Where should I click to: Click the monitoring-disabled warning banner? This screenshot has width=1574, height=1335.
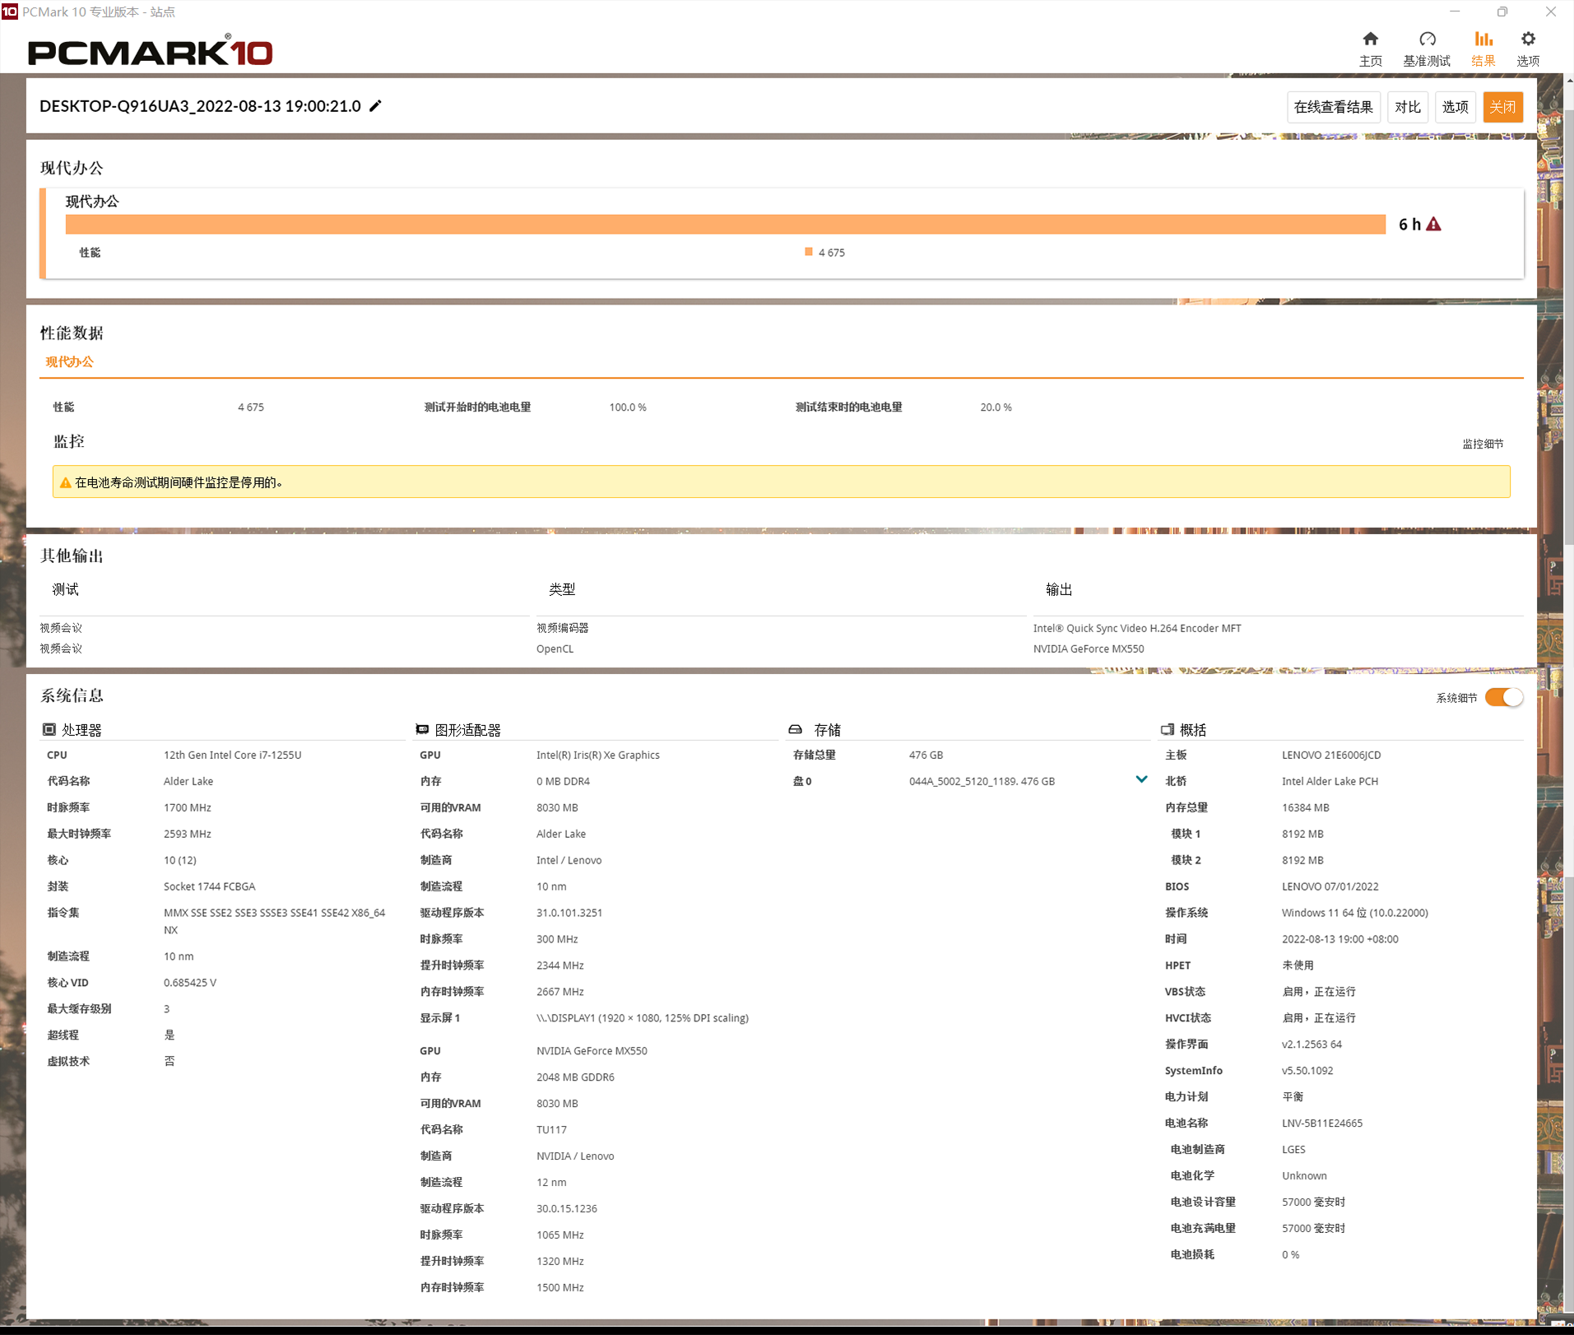(781, 482)
